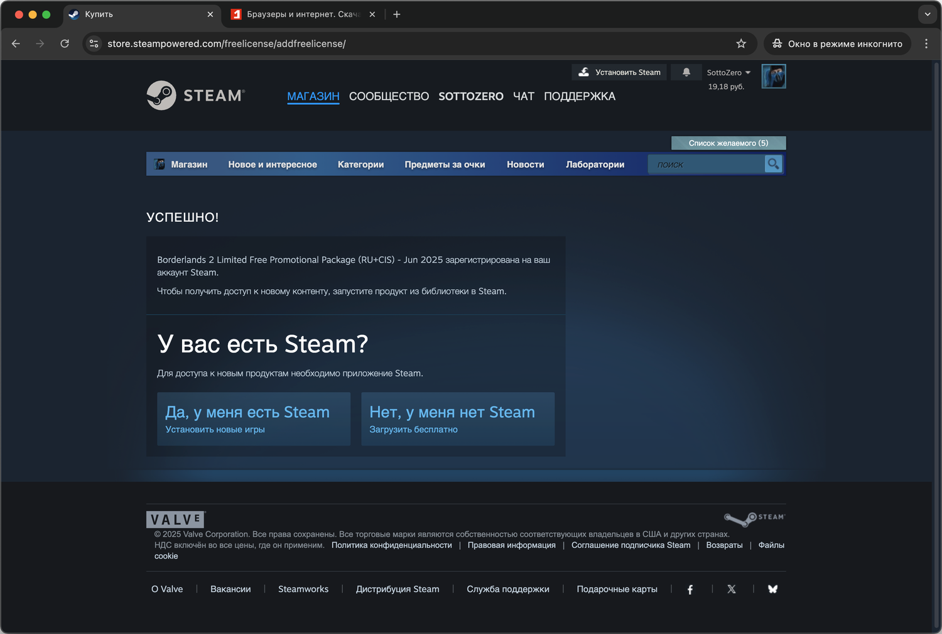This screenshot has width=942, height=634.
Task: Close the Браузеры и интернет tab
Action: 372,14
